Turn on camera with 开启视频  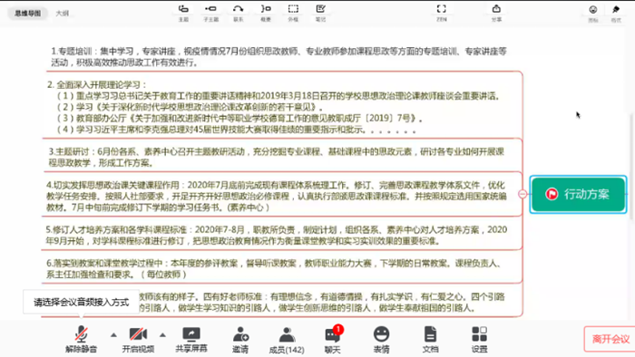pyautogui.click(x=138, y=340)
